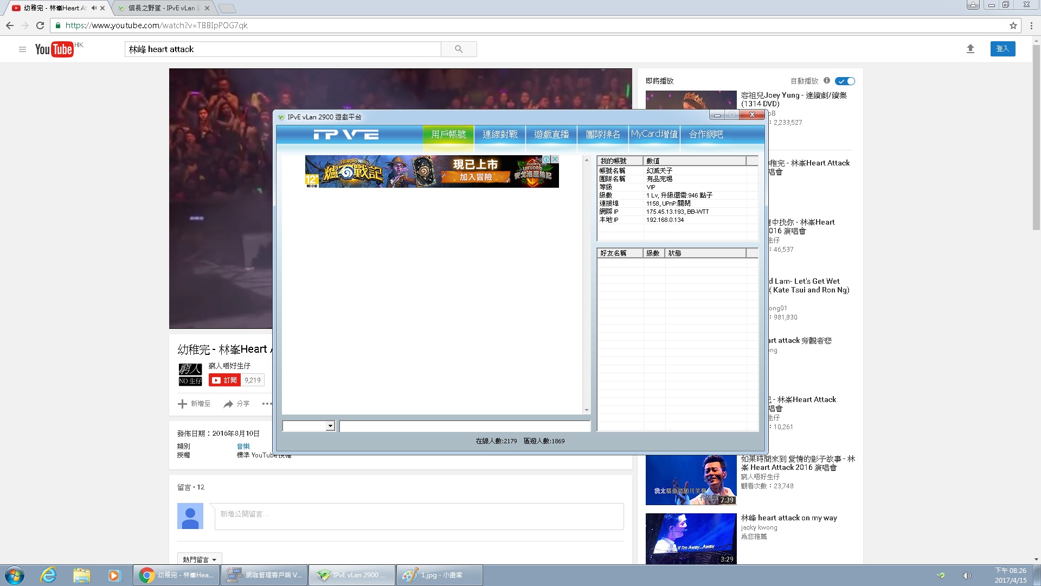Image resolution: width=1041 pixels, height=586 pixels.
Task: Click the YouTube upload arrow icon
Action: click(971, 49)
